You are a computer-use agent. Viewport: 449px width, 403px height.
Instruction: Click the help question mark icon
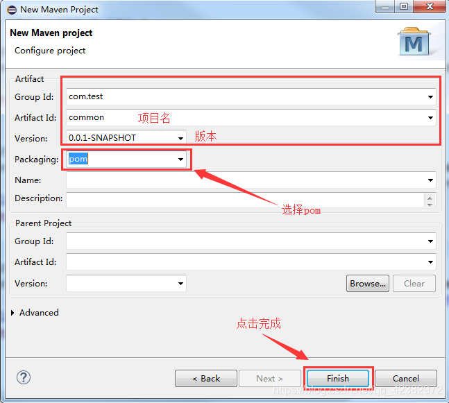click(24, 377)
